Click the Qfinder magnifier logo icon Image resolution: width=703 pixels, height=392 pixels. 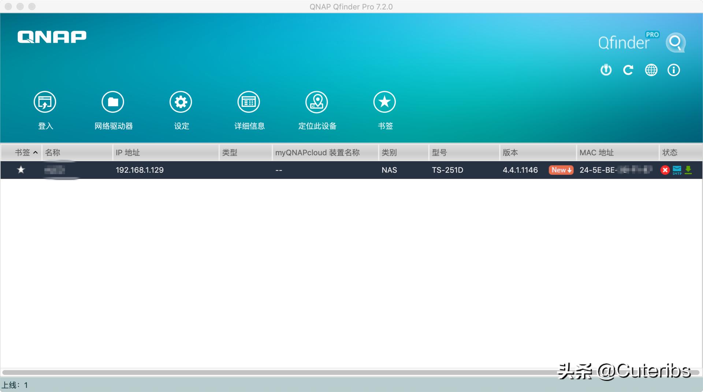point(676,42)
